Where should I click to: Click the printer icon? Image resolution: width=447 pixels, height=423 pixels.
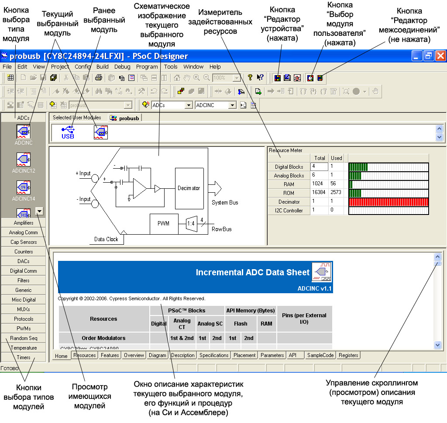99,77
